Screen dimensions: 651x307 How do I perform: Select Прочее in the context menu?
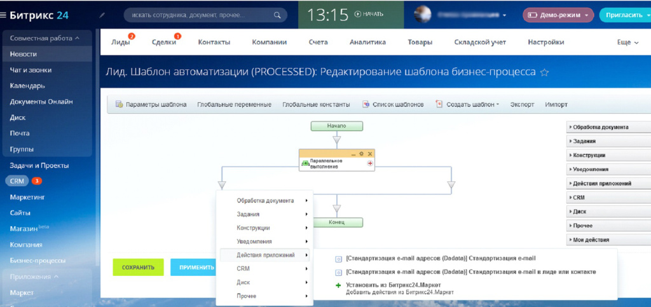(x=265, y=296)
